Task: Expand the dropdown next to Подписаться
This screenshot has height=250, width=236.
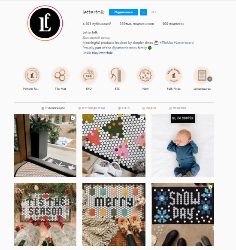Action: coord(143,12)
